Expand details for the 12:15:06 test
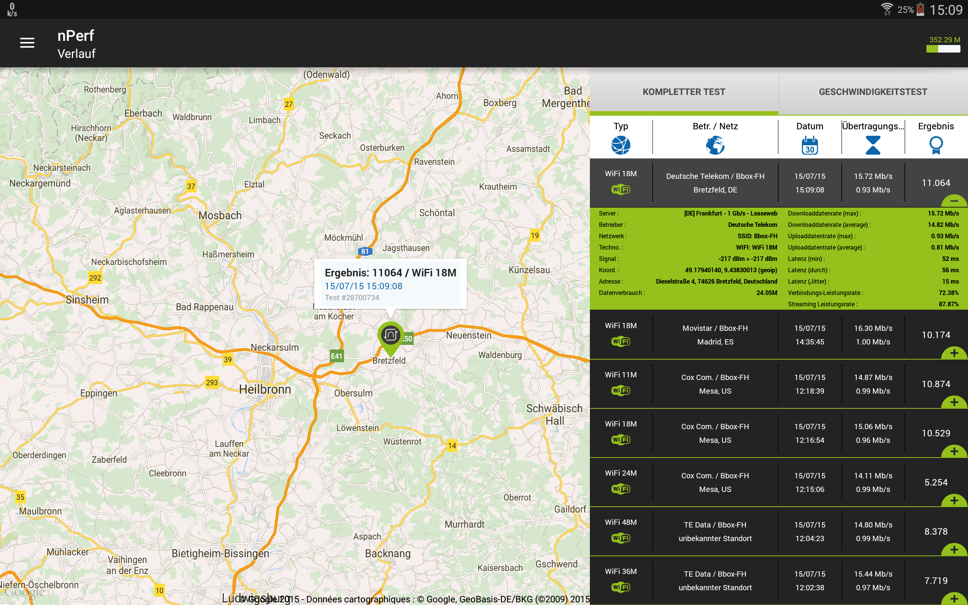The height and width of the screenshot is (605, 968). [954, 501]
